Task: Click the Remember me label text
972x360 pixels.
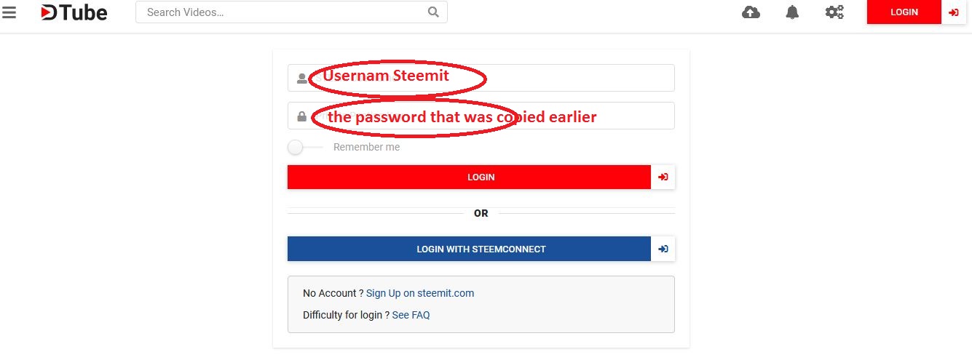Action: (366, 147)
